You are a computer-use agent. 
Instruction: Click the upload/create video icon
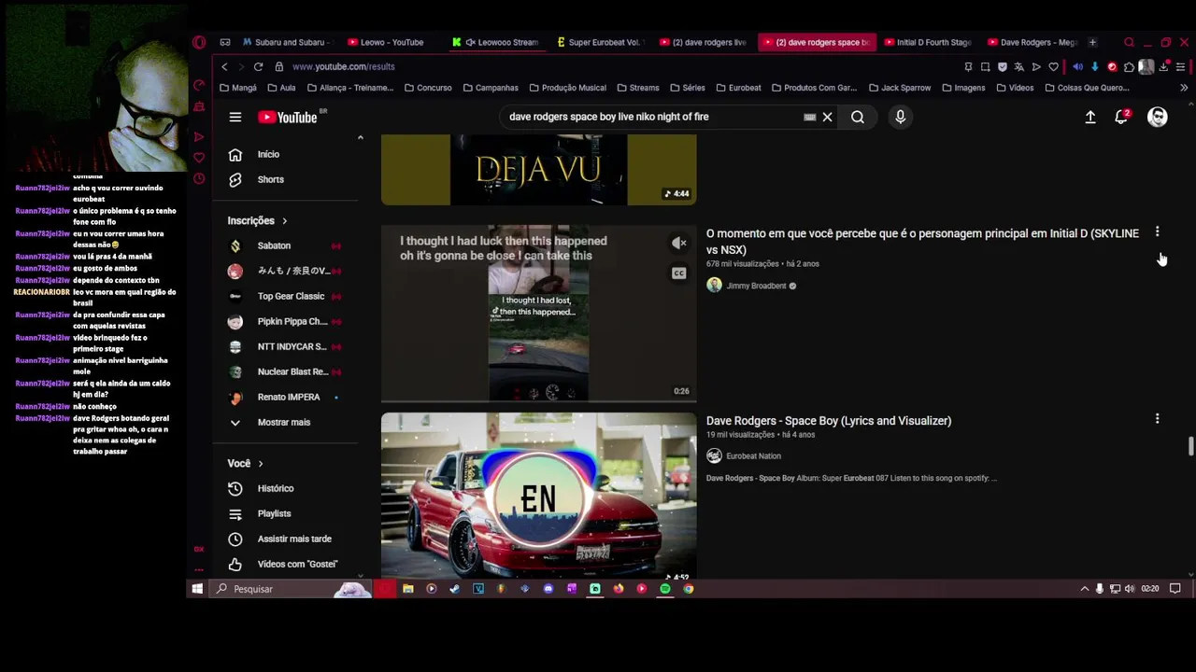pyautogui.click(x=1090, y=117)
